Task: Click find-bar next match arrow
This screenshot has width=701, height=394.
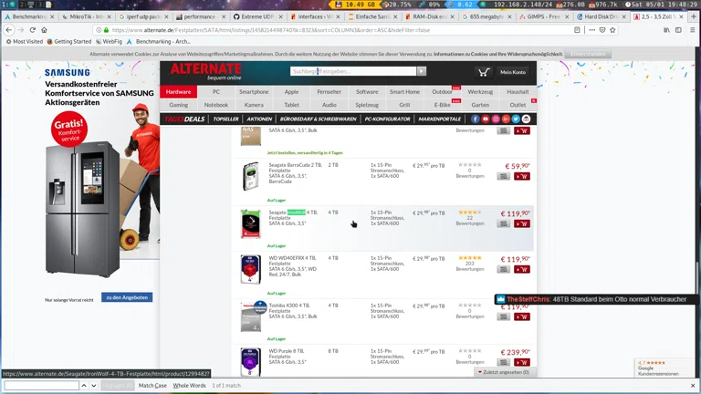Action: tap(93, 386)
